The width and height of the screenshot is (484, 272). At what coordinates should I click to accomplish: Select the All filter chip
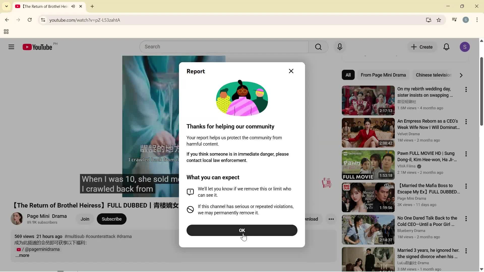pyautogui.click(x=348, y=75)
